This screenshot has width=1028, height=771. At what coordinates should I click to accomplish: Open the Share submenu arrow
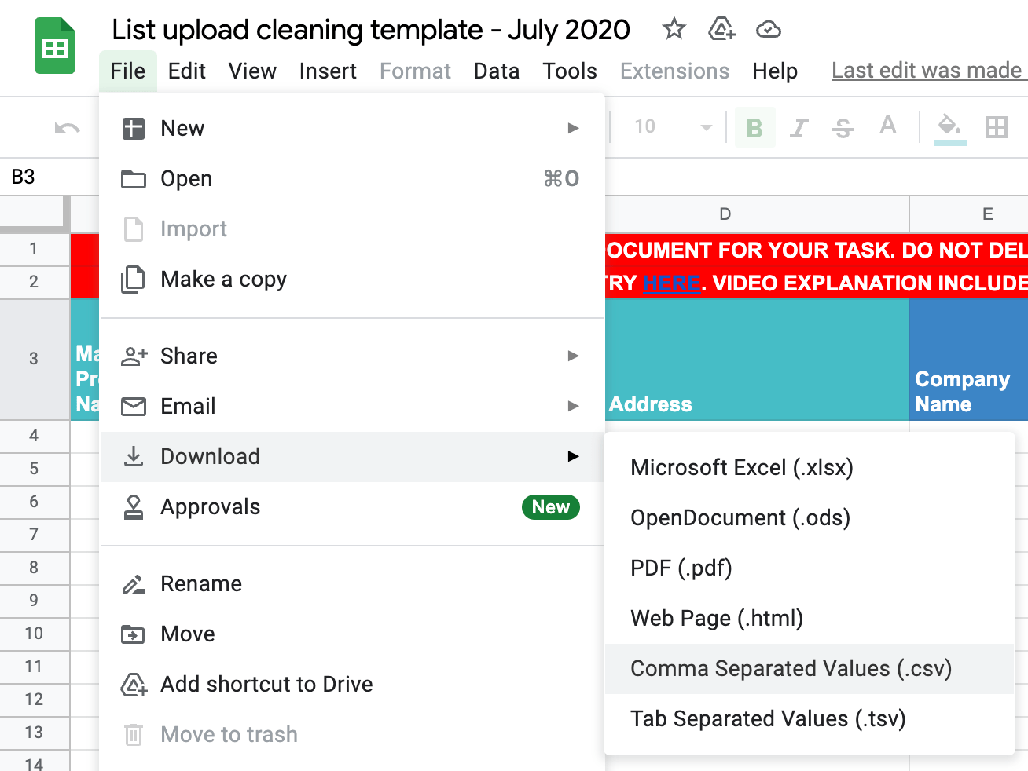click(x=573, y=356)
